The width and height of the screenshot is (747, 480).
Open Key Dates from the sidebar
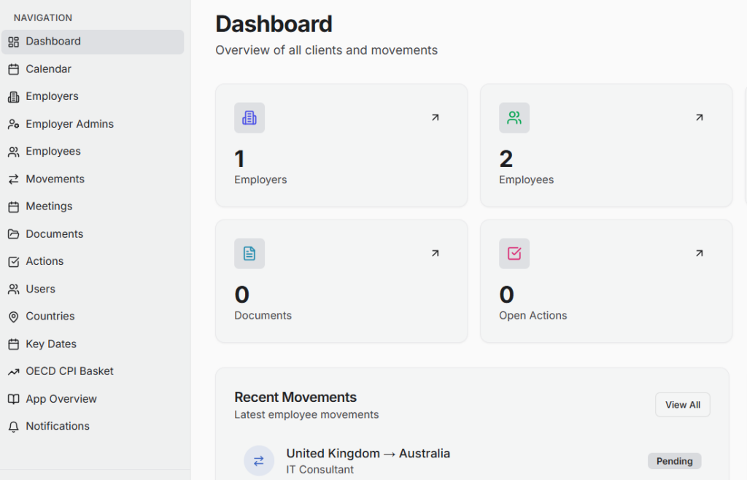coord(50,344)
